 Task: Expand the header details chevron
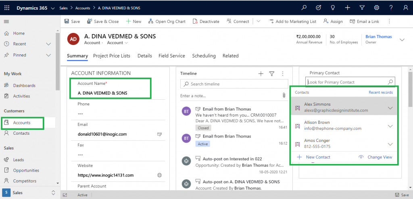click(x=402, y=40)
